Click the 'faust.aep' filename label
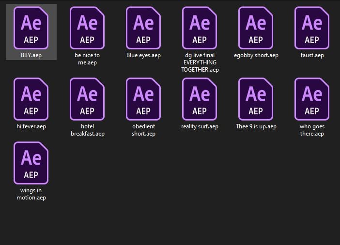 click(312, 55)
